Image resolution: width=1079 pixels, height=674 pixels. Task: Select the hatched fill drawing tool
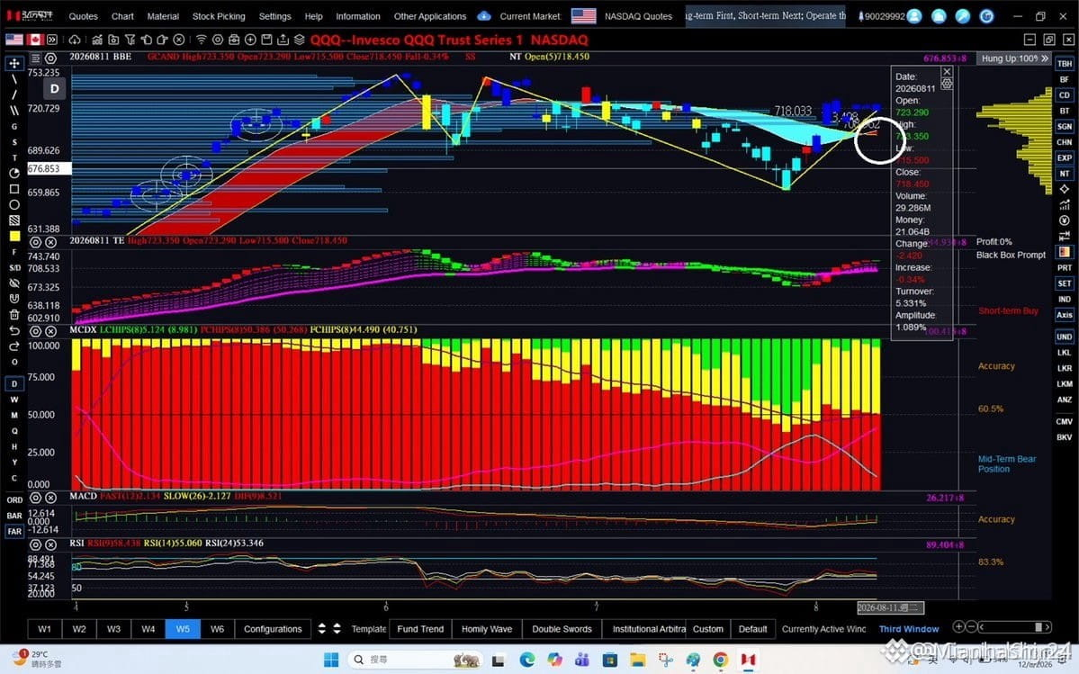tap(13, 220)
